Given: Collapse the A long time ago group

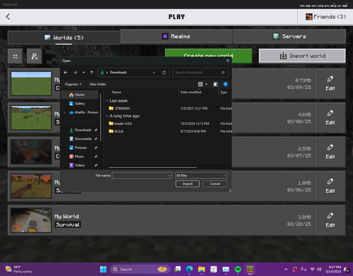Looking at the screenshot, I should point(107,116).
